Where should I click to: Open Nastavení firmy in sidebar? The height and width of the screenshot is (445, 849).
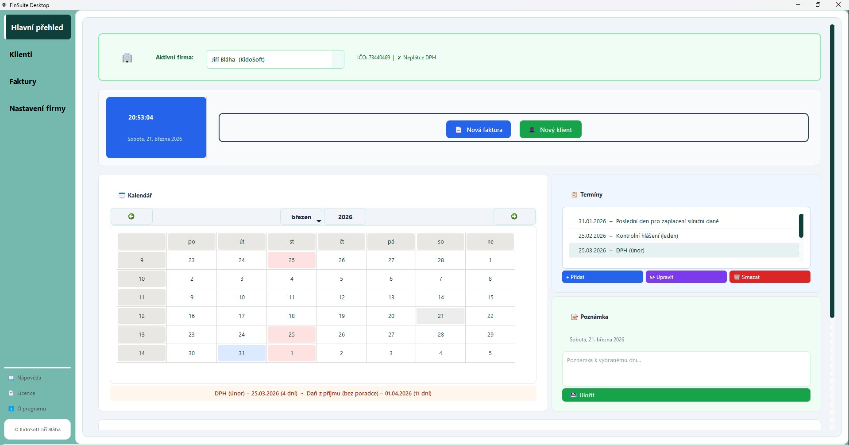coord(37,108)
